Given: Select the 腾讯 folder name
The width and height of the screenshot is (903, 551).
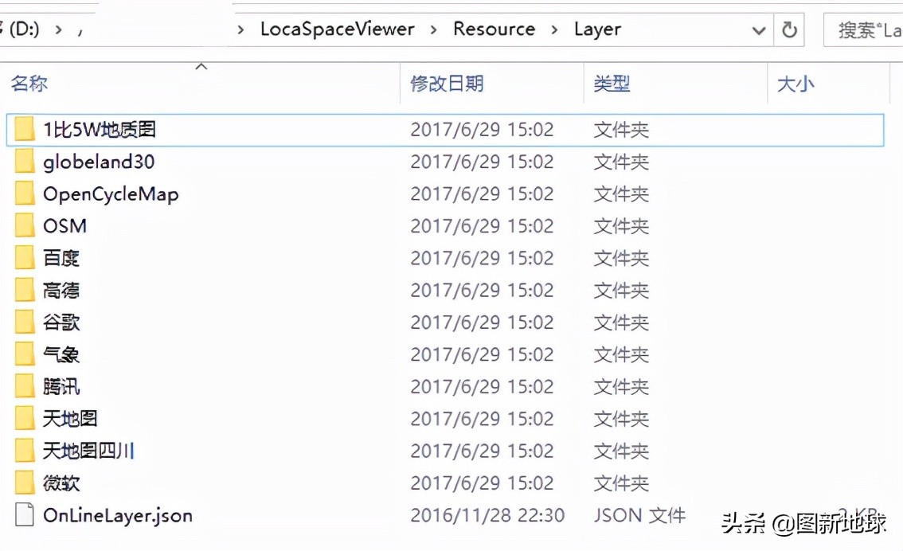Looking at the screenshot, I should [61, 387].
